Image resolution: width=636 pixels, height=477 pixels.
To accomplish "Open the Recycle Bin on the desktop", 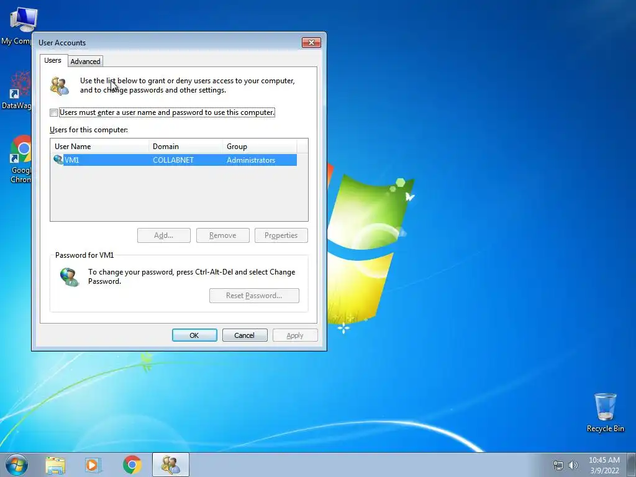I will click(x=605, y=413).
